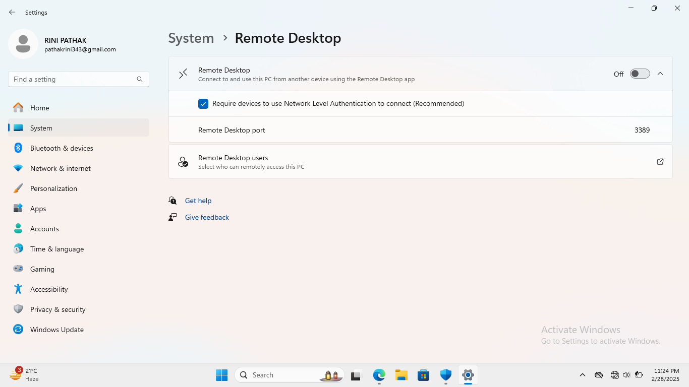
Task: Click the Get help link
Action: pos(198,201)
